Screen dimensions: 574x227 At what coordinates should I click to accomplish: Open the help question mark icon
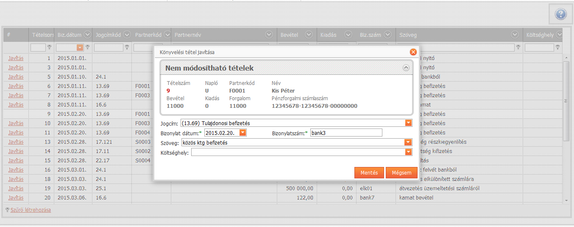pos(560,15)
